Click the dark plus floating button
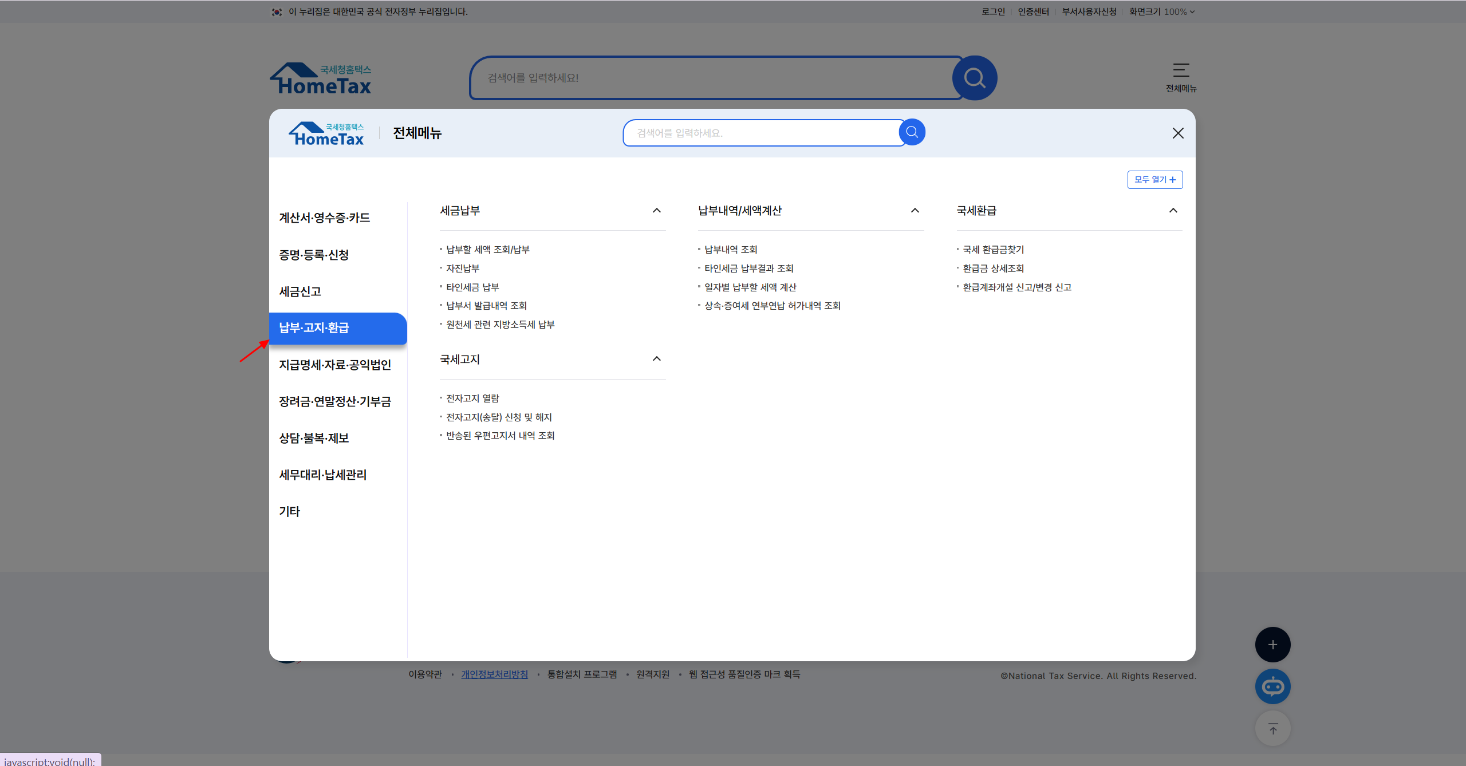 [1272, 645]
